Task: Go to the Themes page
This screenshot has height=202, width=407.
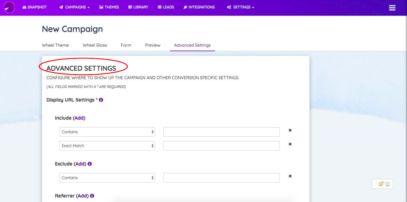Action: point(109,7)
